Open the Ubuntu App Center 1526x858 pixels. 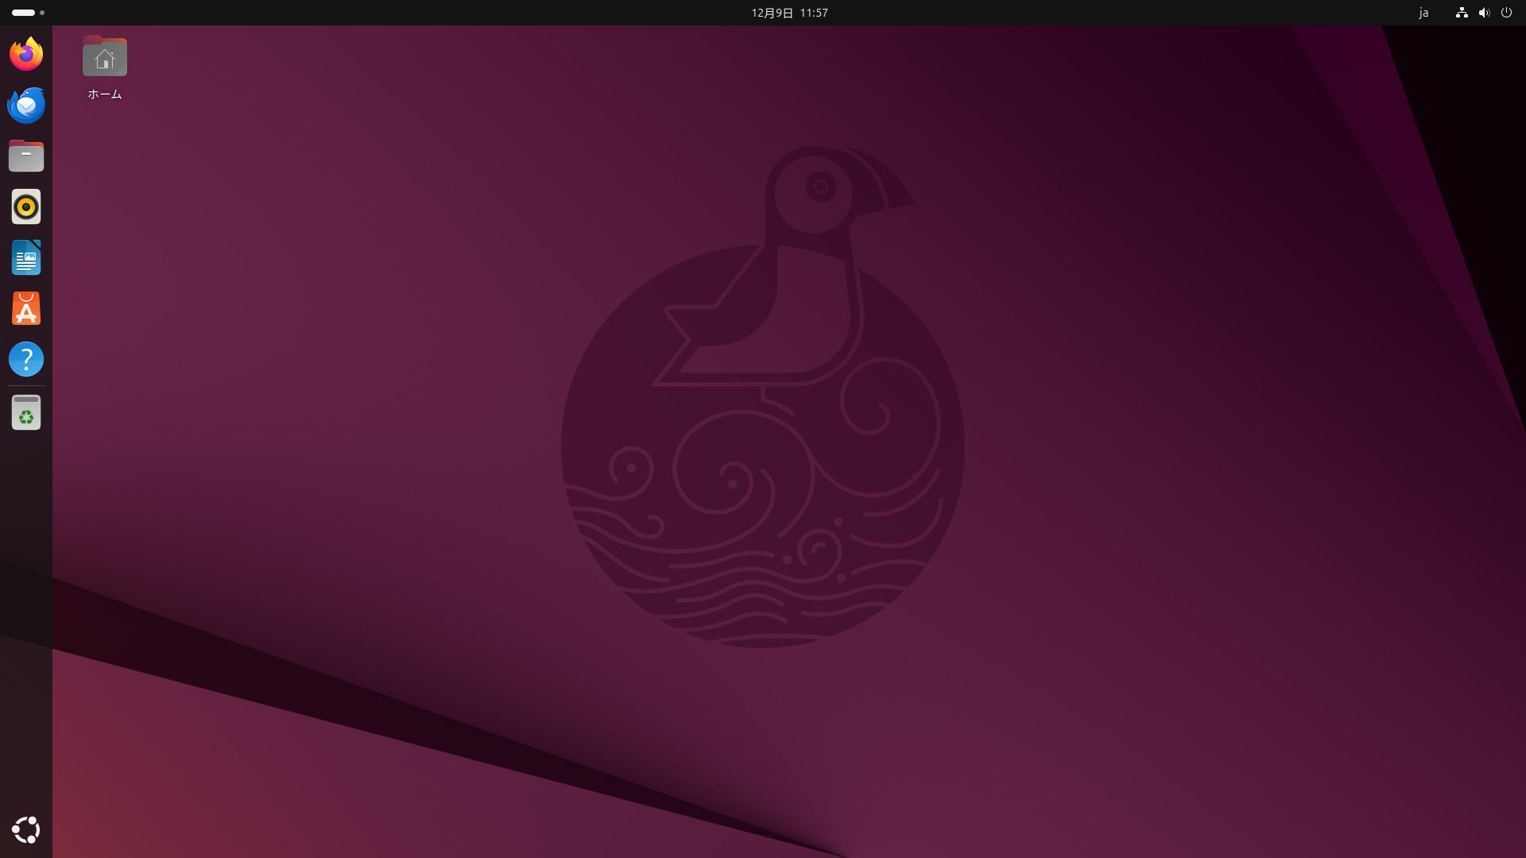26,308
